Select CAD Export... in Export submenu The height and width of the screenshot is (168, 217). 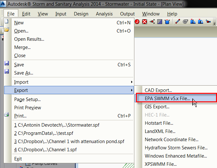(x=176, y=90)
